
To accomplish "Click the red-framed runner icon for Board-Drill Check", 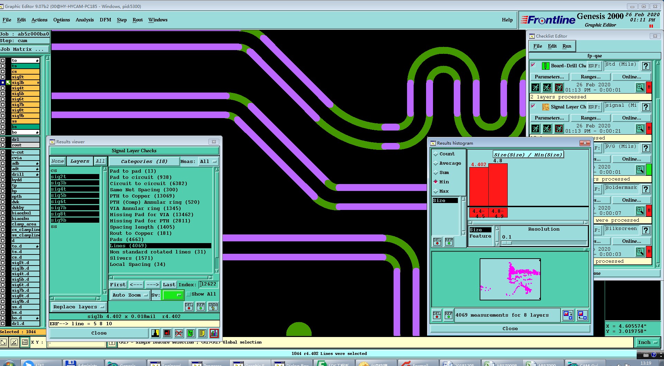I will coord(559,87).
